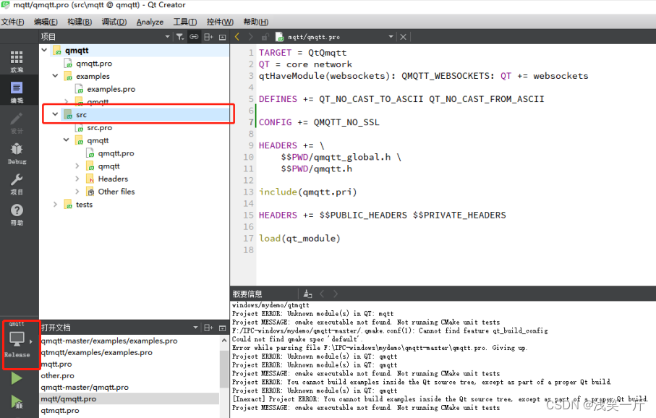Image resolution: width=656 pixels, height=418 pixels.
Task: Open the Tools menu (工具)
Action: point(185,22)
